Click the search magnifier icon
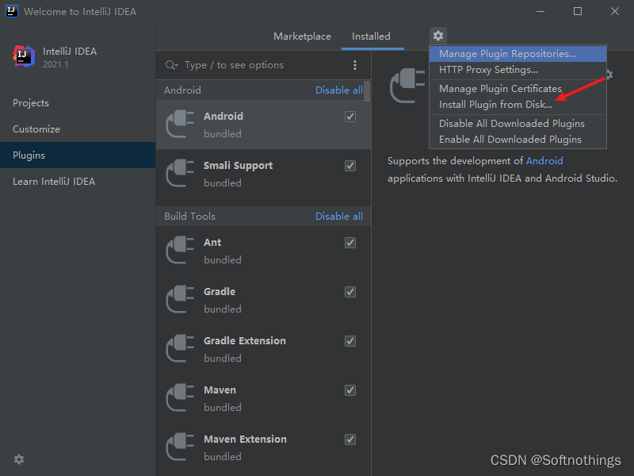Image resolution: width=634 pixels, height=476 pixels. (x=171, y=65)
